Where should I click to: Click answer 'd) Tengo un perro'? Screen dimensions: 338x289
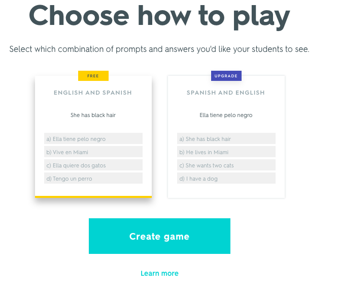point(93,179)
